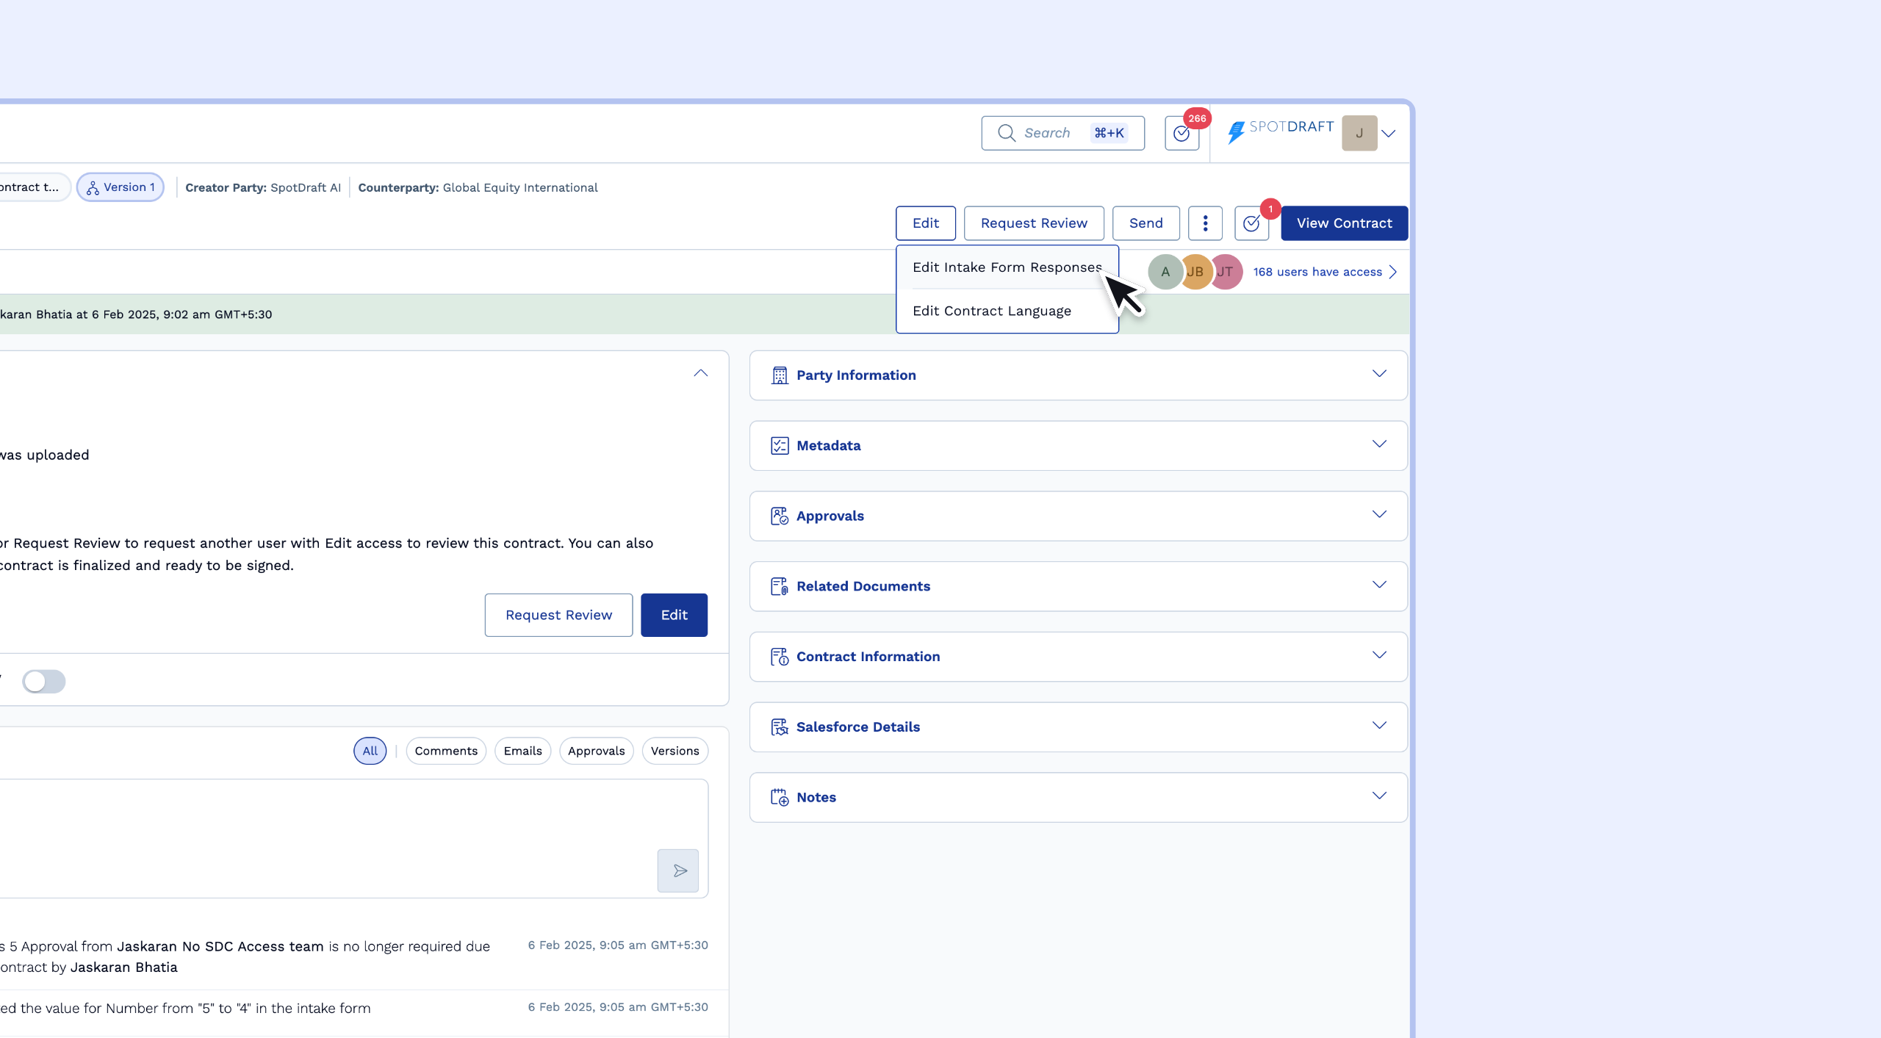Select Edit Intake Form Responses
This screenshot has width=1881, height=1038.
coord(1007,267)
